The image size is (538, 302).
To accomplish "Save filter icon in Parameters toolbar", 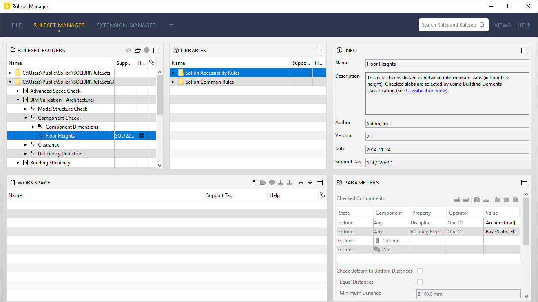I will [486, 200].
